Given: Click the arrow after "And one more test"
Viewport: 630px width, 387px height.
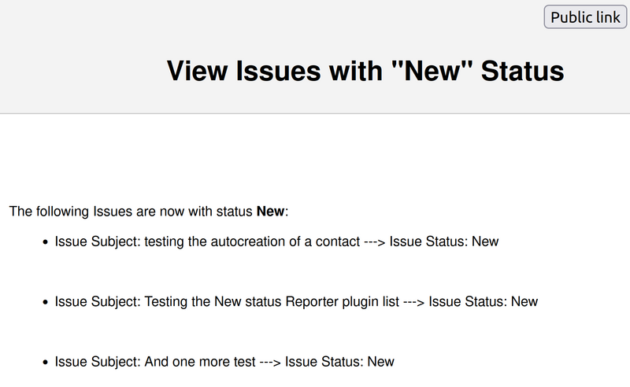Looking at the screenshot, I should pyautogui.click(x=270, y=362).
